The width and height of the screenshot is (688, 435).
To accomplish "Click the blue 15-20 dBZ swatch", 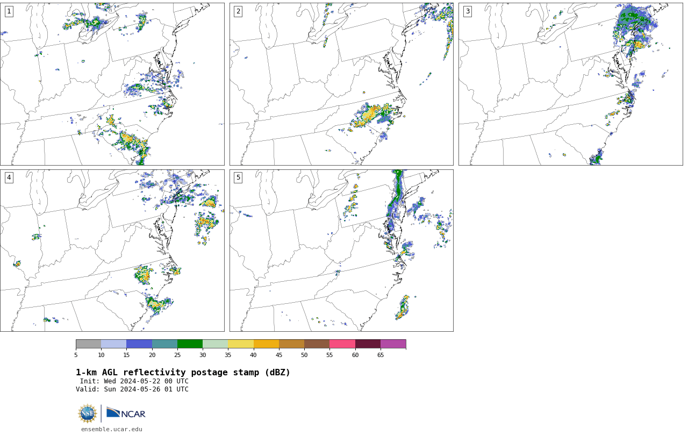I will pyautogui.click(x=139, y=344).
